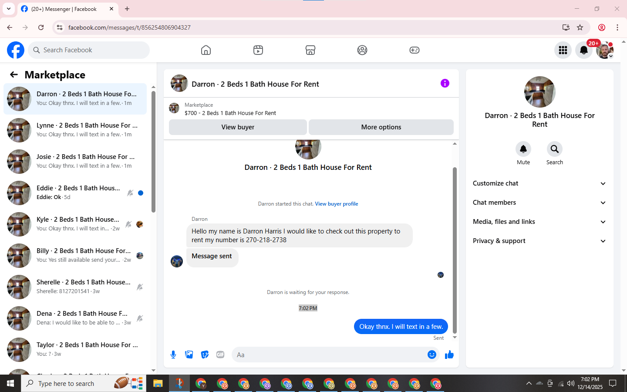Expand Privacy & support section
The height and width of the screenshot is (392, 627).
point(539,241)
